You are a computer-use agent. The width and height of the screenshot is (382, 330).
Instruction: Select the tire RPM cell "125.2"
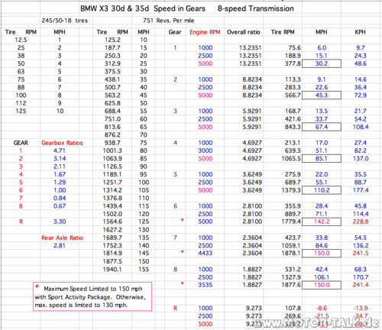click(x=112, y=40)
